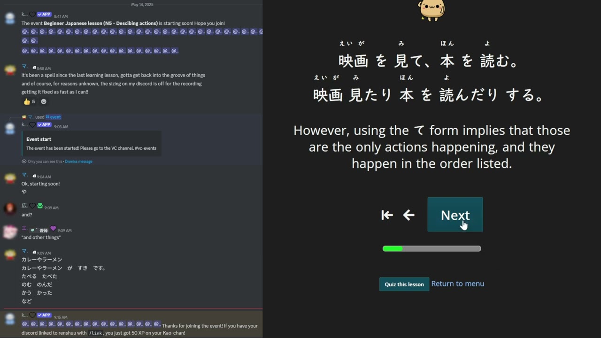
Task: Click the sentence '映画 を 見て、本 を 読む。'
Action: click(429, 61)
